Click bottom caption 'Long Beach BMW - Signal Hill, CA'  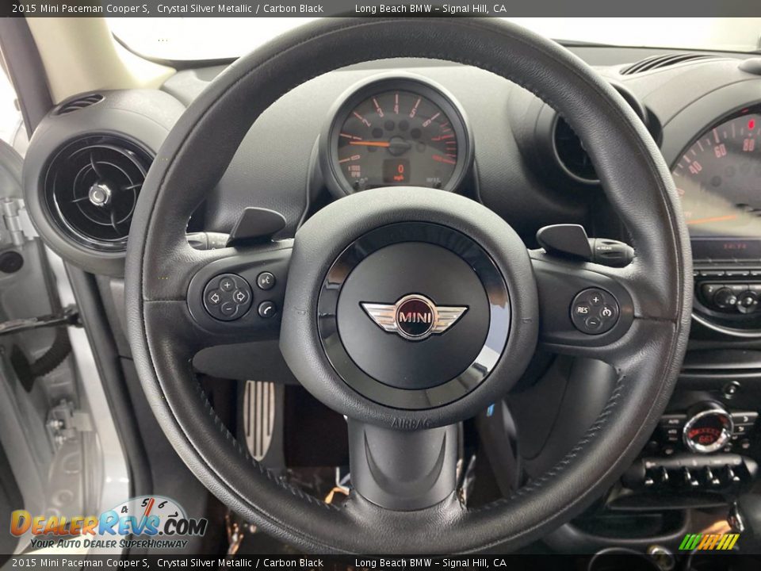pos(430,563)
